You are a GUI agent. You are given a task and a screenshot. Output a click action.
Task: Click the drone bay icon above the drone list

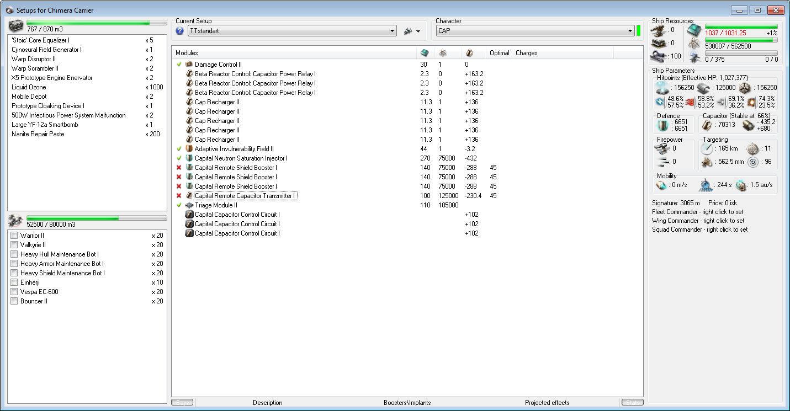click(x=16, y=221)
